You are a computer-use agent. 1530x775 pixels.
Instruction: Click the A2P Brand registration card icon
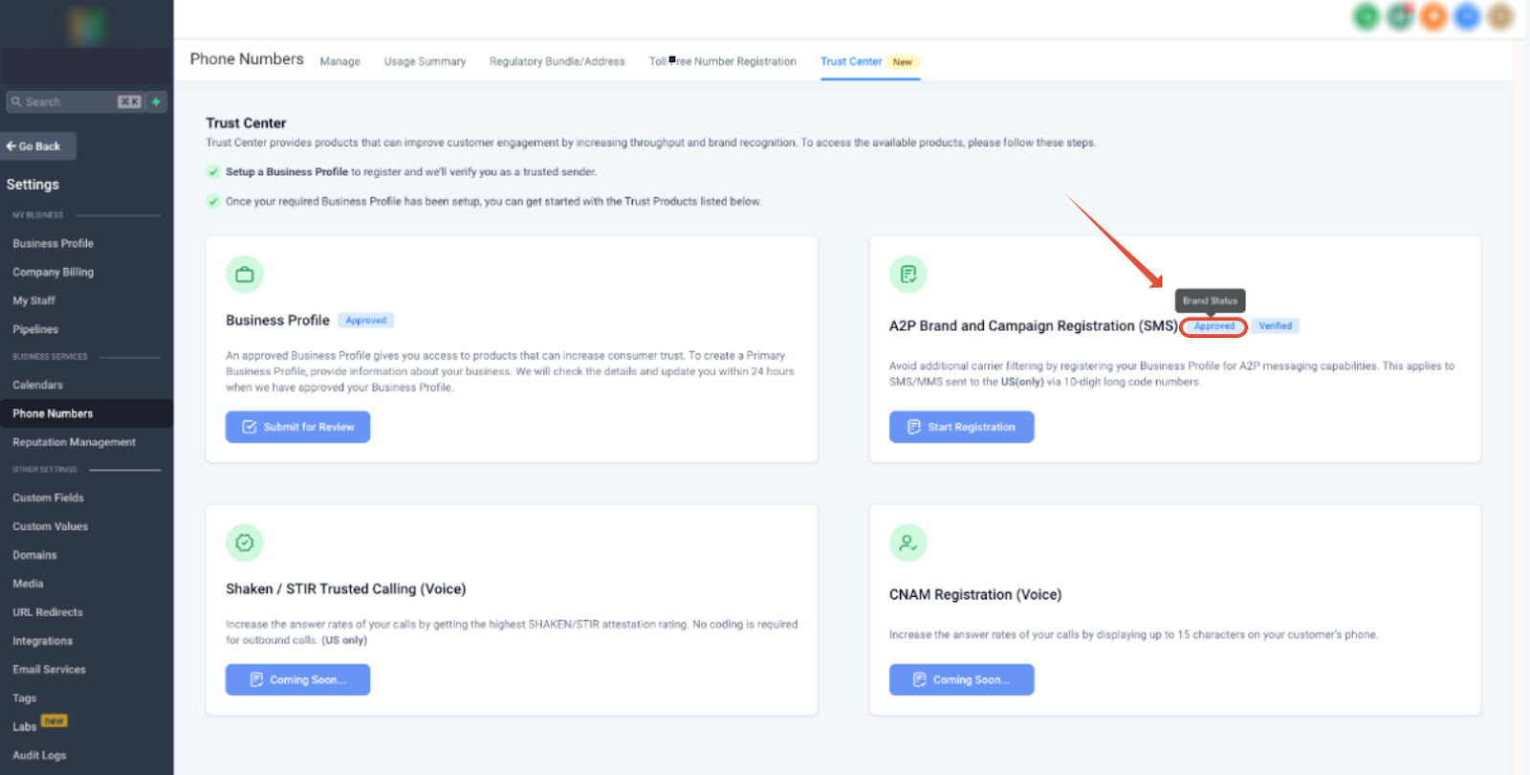click(x=907, y=275)
